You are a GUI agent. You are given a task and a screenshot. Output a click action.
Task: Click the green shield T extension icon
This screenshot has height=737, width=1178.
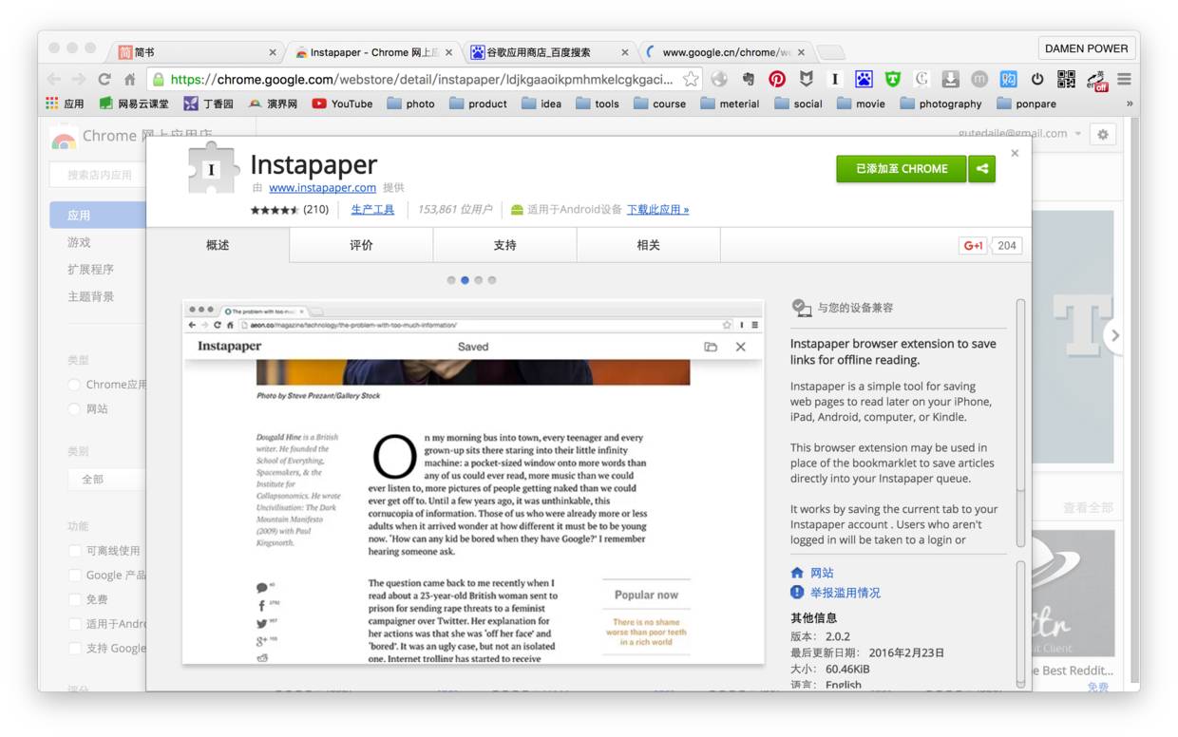(893, 79)
